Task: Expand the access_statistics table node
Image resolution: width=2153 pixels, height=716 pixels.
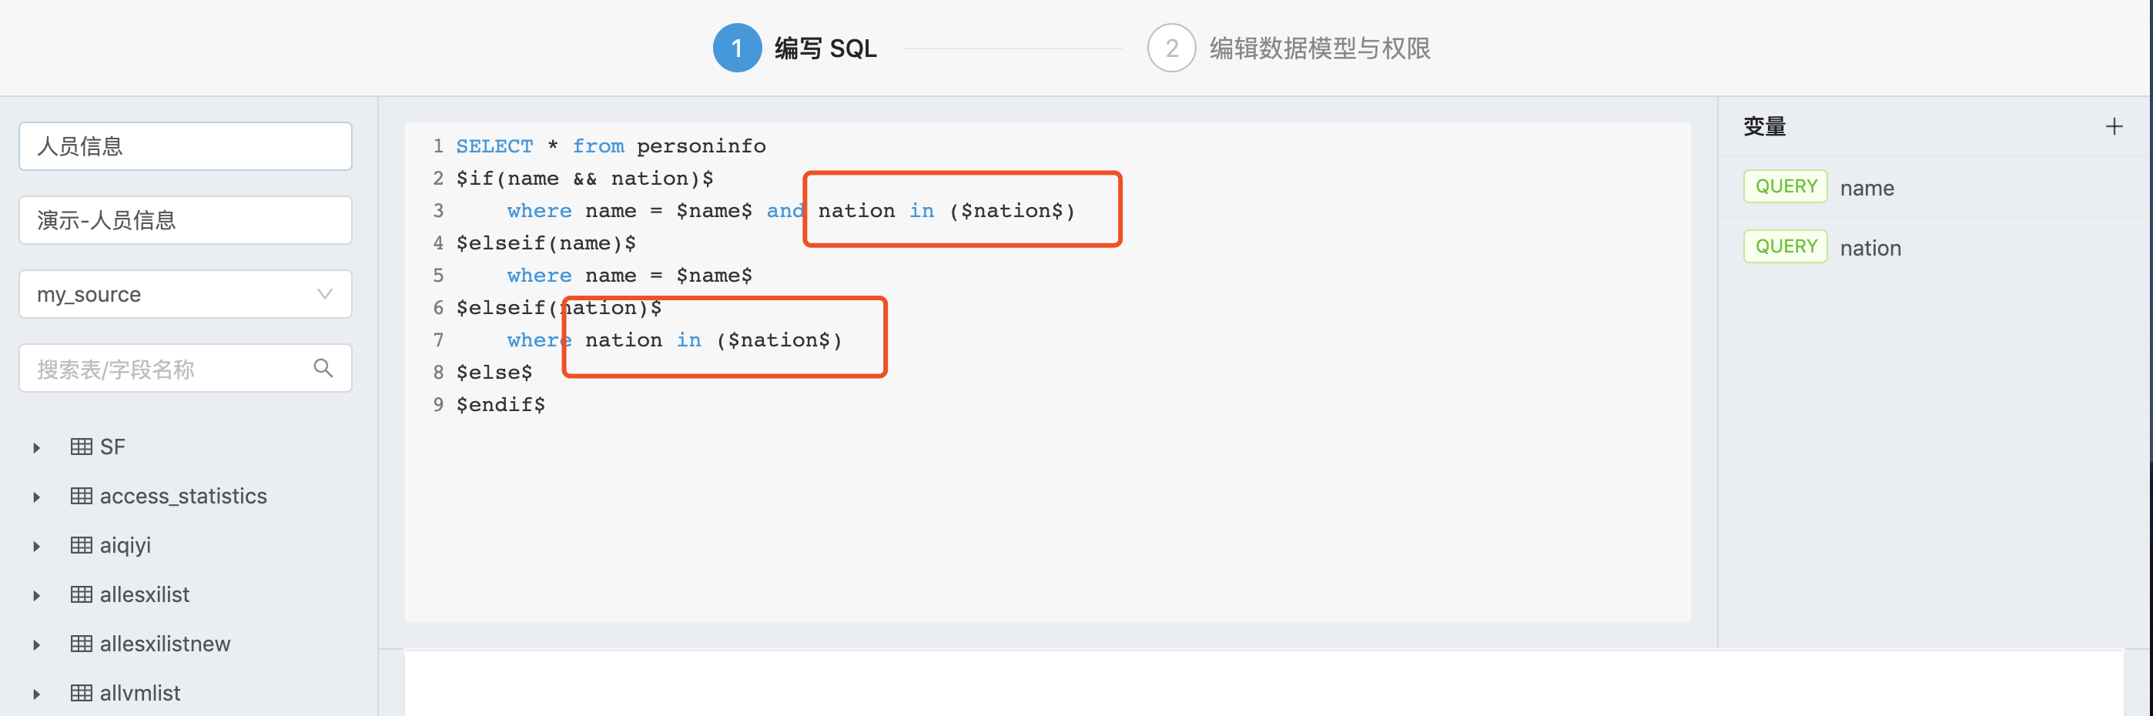Action: [x=37, y=497]
